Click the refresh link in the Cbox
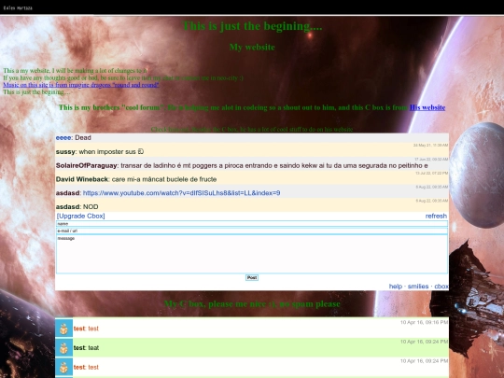This screenshot has width=504, height=378. (x=436, y=216)
